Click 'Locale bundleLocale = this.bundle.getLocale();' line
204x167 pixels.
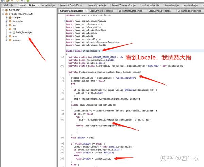104,147
